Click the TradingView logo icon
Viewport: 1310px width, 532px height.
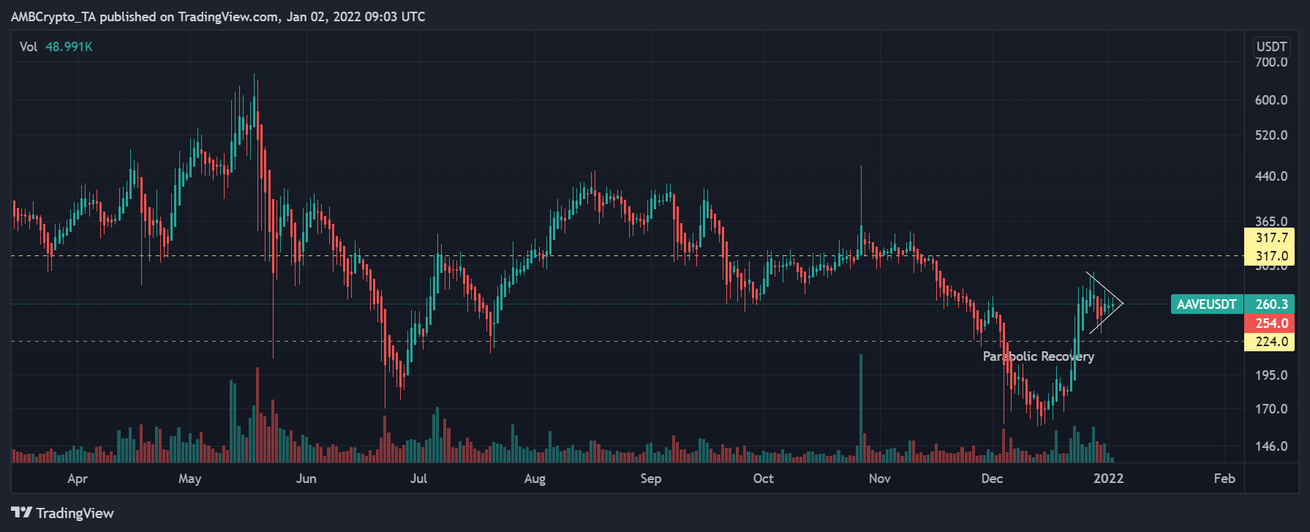click(21, 512)
